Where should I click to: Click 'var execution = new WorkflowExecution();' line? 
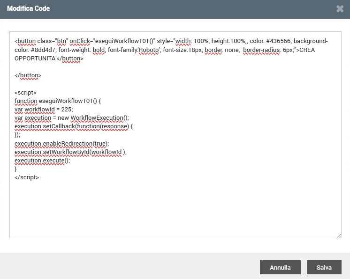pyautogui.click(x=72, y=118)
